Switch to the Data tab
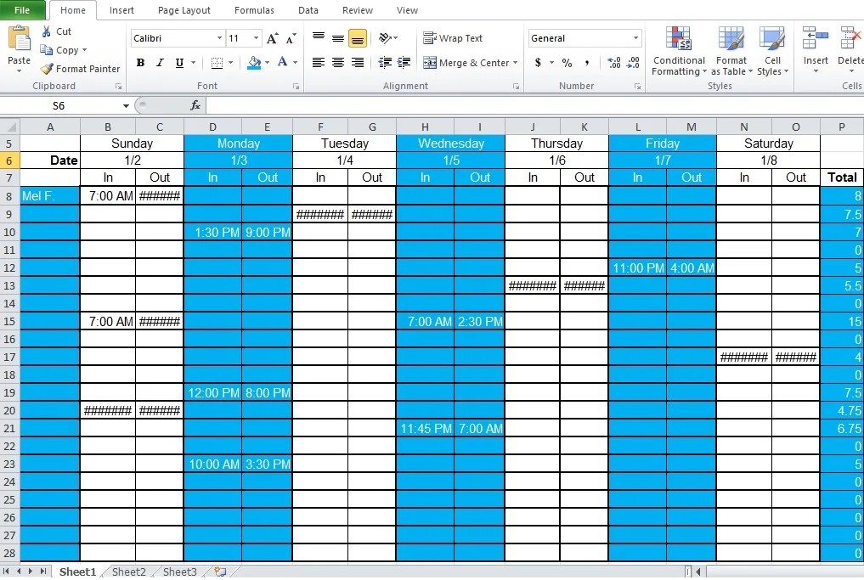The height and width of the screenshot is (580, 864). coord(308,10)
